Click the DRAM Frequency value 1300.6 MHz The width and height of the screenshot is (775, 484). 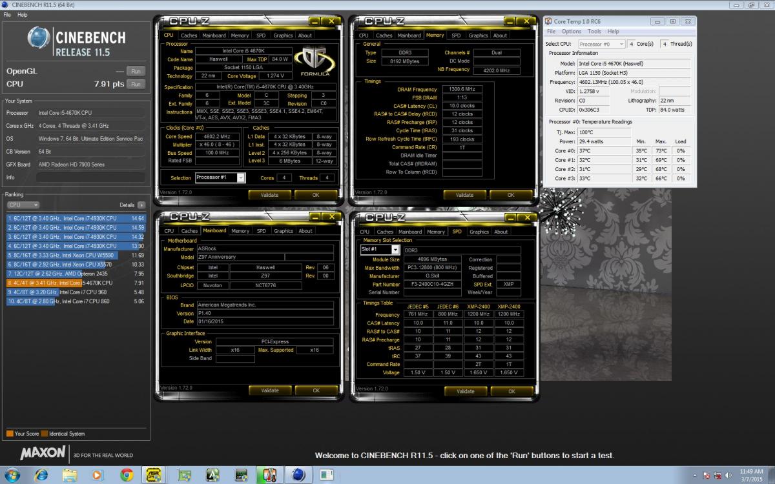[463, 89]
